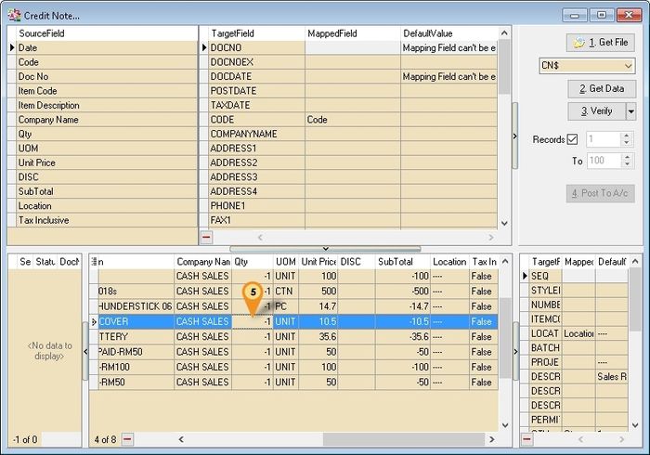The image size is (650, 455).
Task: Click red minus icon beside '4 of 8'
Action: pos(127,439)
